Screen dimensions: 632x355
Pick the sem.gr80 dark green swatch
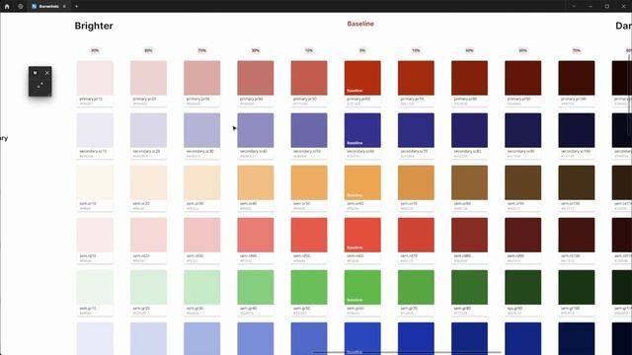(470, 287)
